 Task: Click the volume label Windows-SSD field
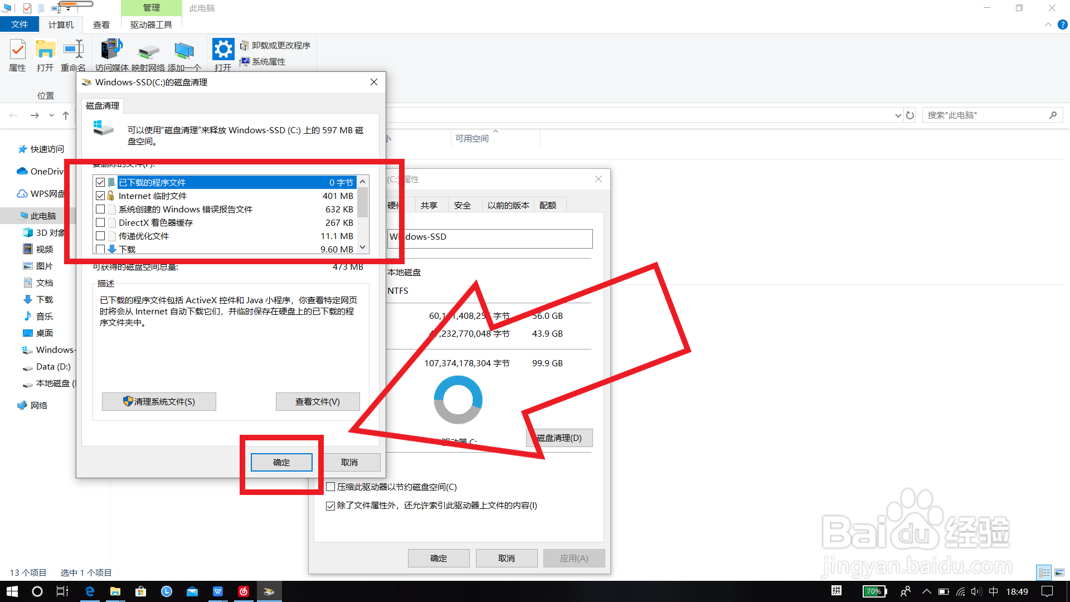click(x=490, y=238)
